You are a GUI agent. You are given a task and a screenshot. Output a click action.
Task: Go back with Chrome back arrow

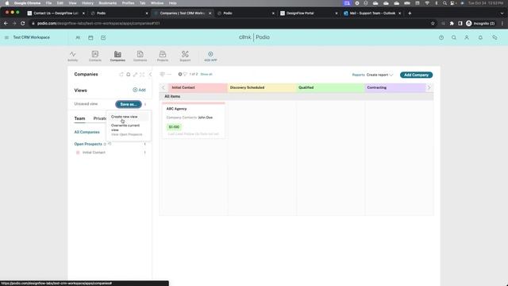tap(6, 23)
